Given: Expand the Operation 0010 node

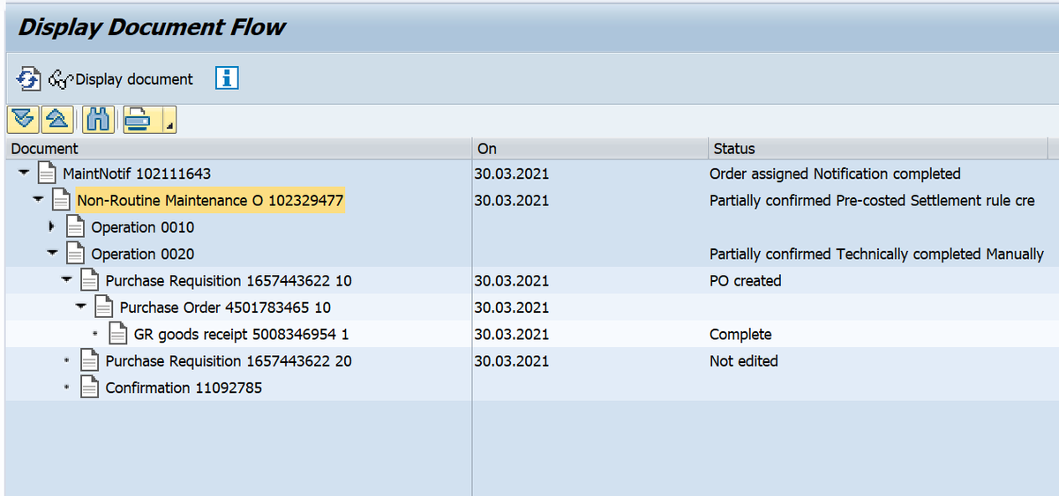Looking at the screenshot, I should coord(52,226).
